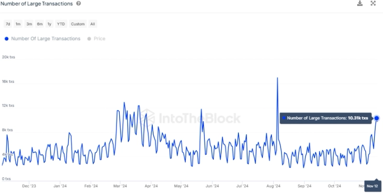The height and width of the screenshot is (195, 383).
Task: Download the chart using the download icon
Action: [360, 4]
